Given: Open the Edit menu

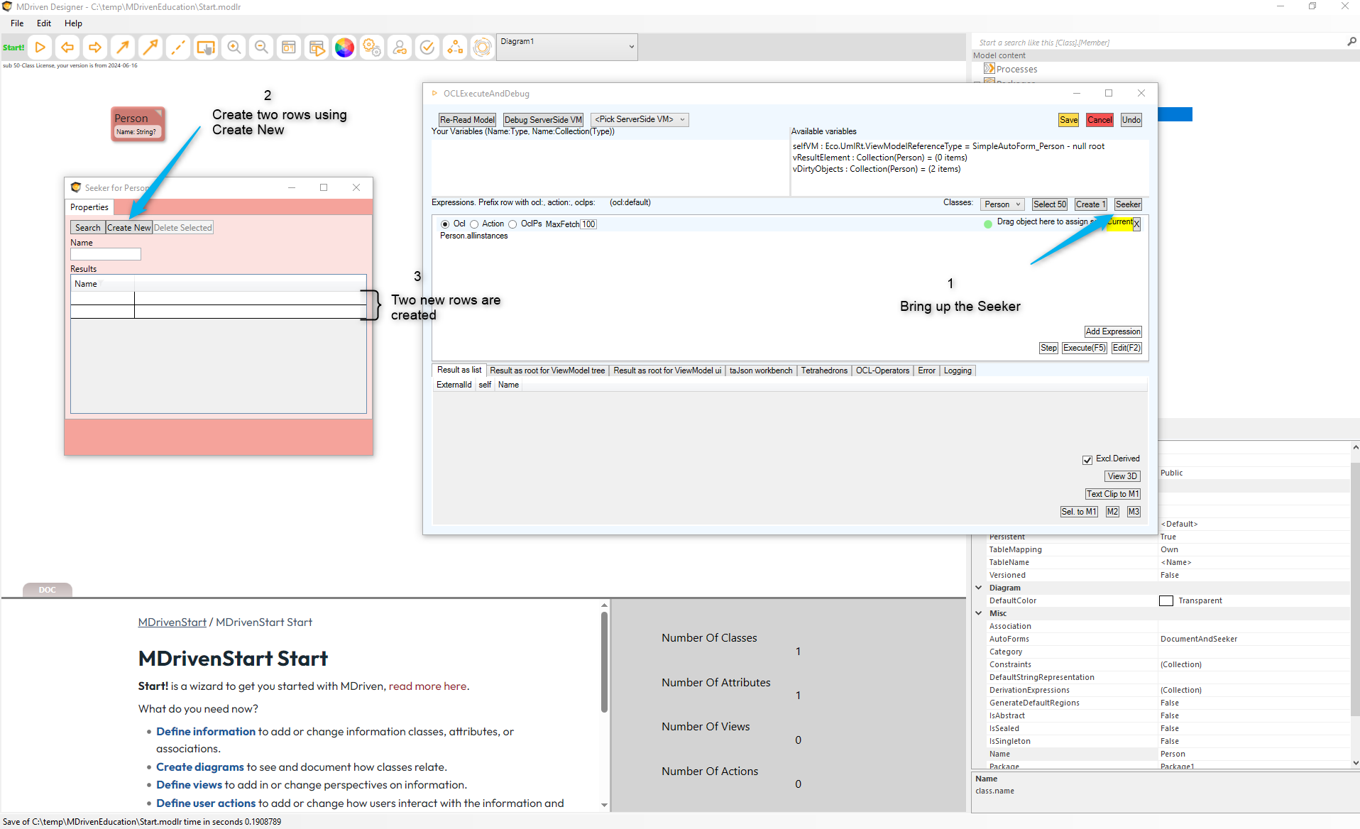Looking at the screenshot, I should pyautogui.click(x=44, y=23).
